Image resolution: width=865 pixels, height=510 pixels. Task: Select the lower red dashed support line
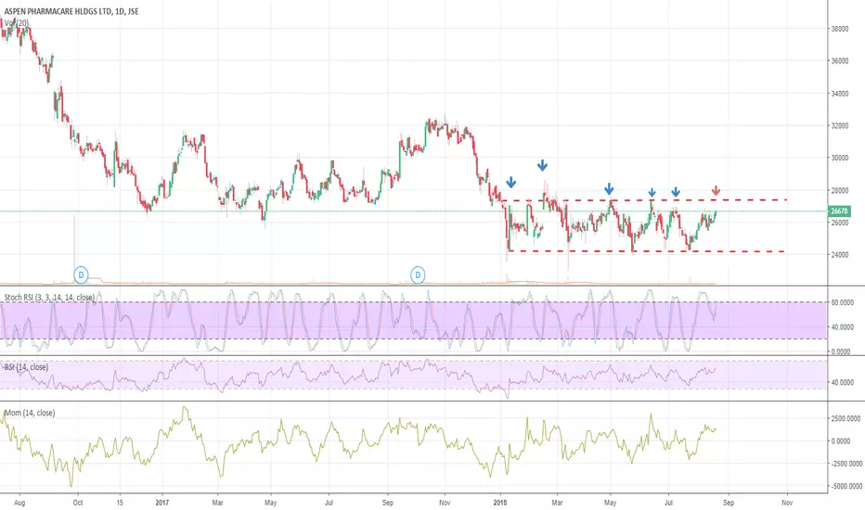646,251
